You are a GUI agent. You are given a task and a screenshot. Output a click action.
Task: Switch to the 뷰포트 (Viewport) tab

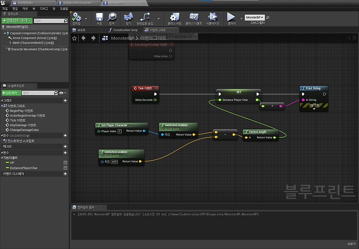(81, 30)
